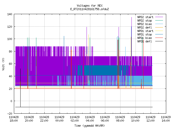This screenshot has height=128, width=171.
Task: Click the NPD1 bias red legend line
Action: click(159, 38)
